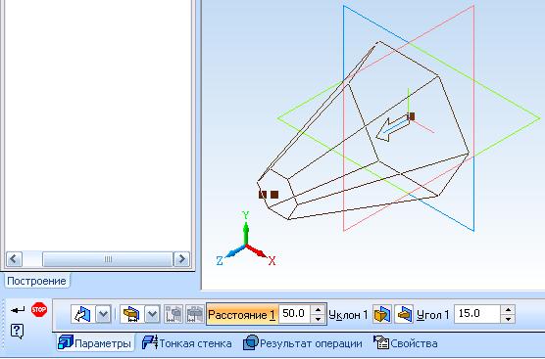The image size is (545, 359).
Task: Click the Уклон 1 label
Action: tap(348, 315)
